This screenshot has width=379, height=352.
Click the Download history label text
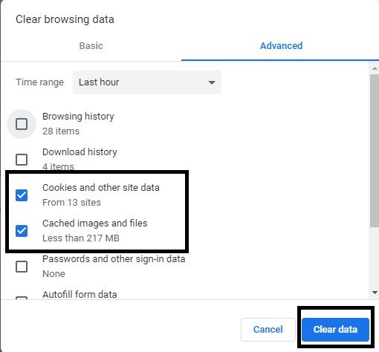point(80,152)
